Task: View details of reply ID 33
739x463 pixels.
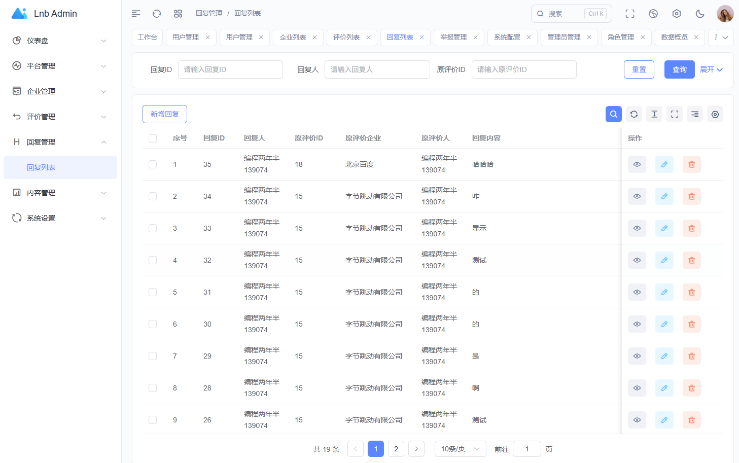Action: 637,228
